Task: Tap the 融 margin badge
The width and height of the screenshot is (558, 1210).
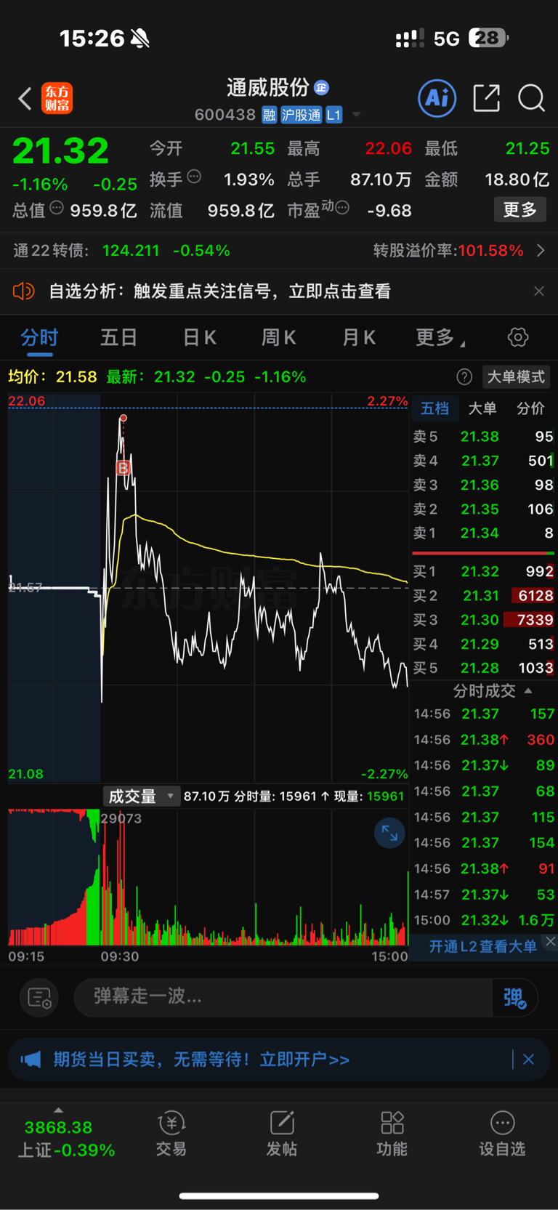Action: 269,115
